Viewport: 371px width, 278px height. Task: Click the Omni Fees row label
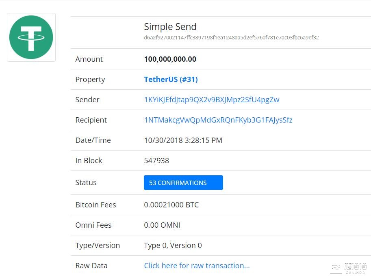[x=93, y=225]
